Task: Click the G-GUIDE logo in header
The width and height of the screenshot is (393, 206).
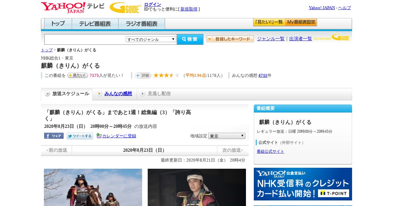Action: click(125, 8)
